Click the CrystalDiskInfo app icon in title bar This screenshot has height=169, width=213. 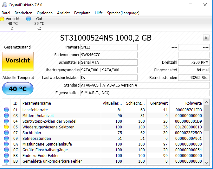click(x=4, y=5)
